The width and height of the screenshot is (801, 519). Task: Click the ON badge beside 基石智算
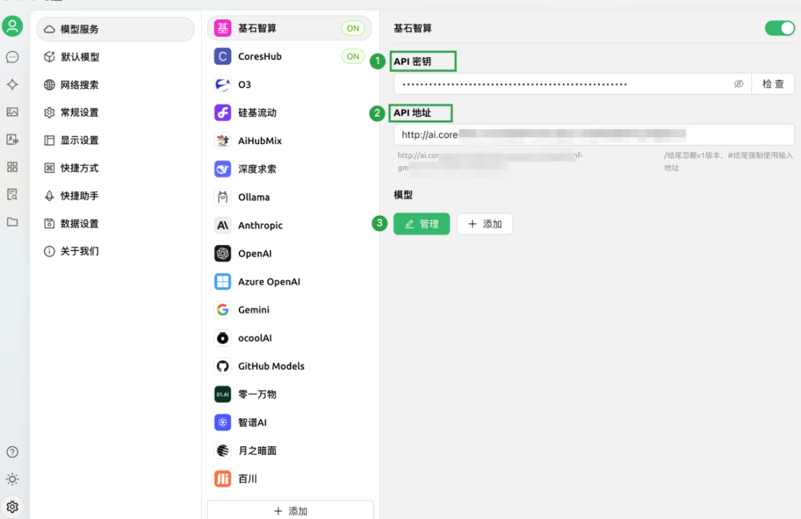[x=353, y=28]
